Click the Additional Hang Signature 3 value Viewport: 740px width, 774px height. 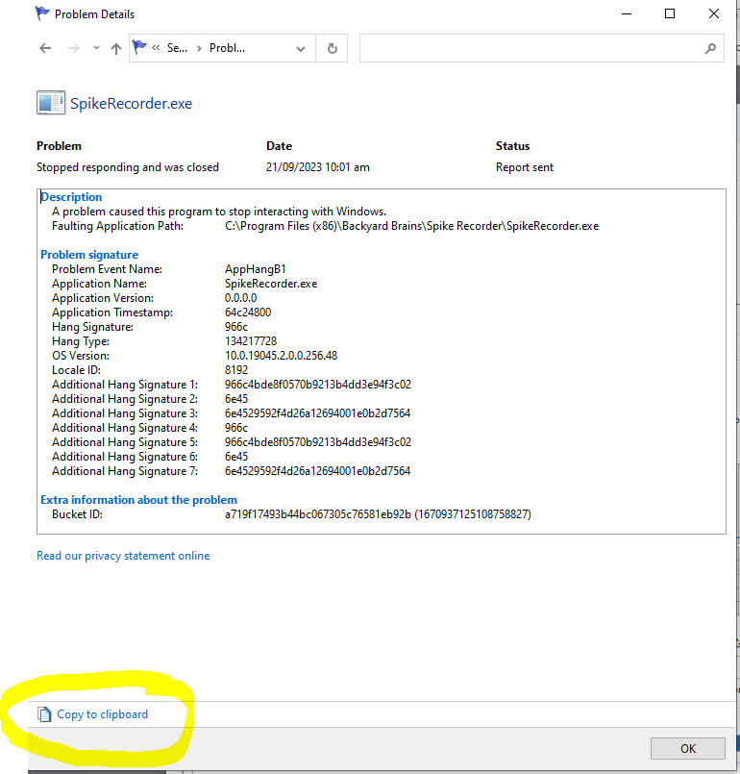click(x=318, y=413)
